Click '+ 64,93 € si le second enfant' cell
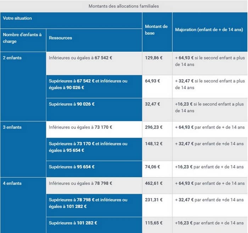248x233 pixels. (210, 63)
